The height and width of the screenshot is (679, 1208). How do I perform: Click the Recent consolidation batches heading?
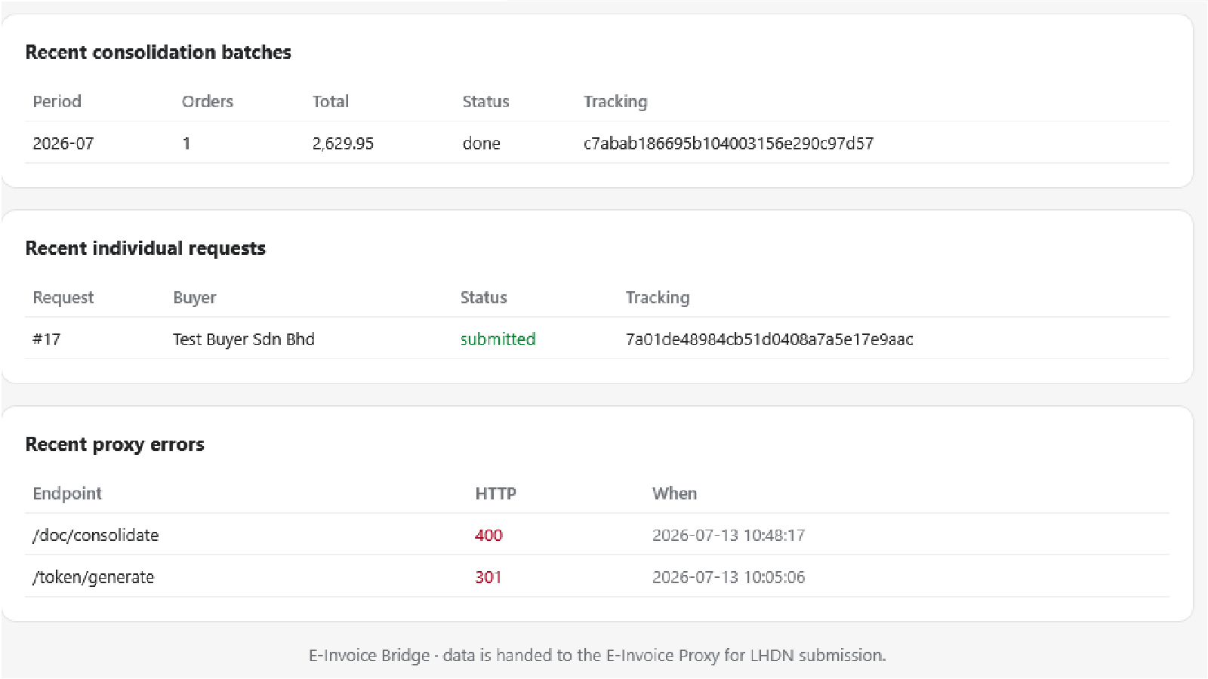159,52
